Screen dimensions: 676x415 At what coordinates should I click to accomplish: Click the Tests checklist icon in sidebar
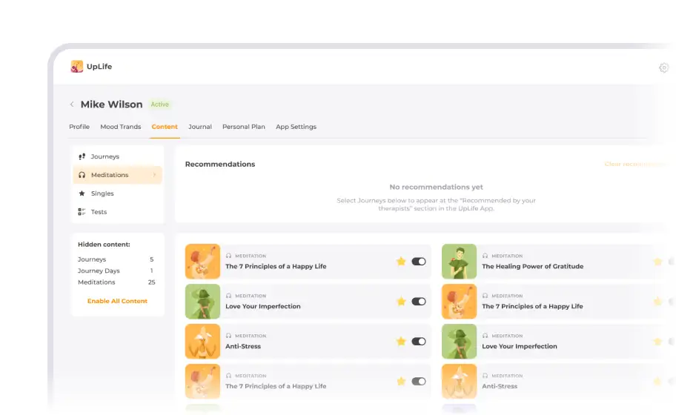point(82,212)
